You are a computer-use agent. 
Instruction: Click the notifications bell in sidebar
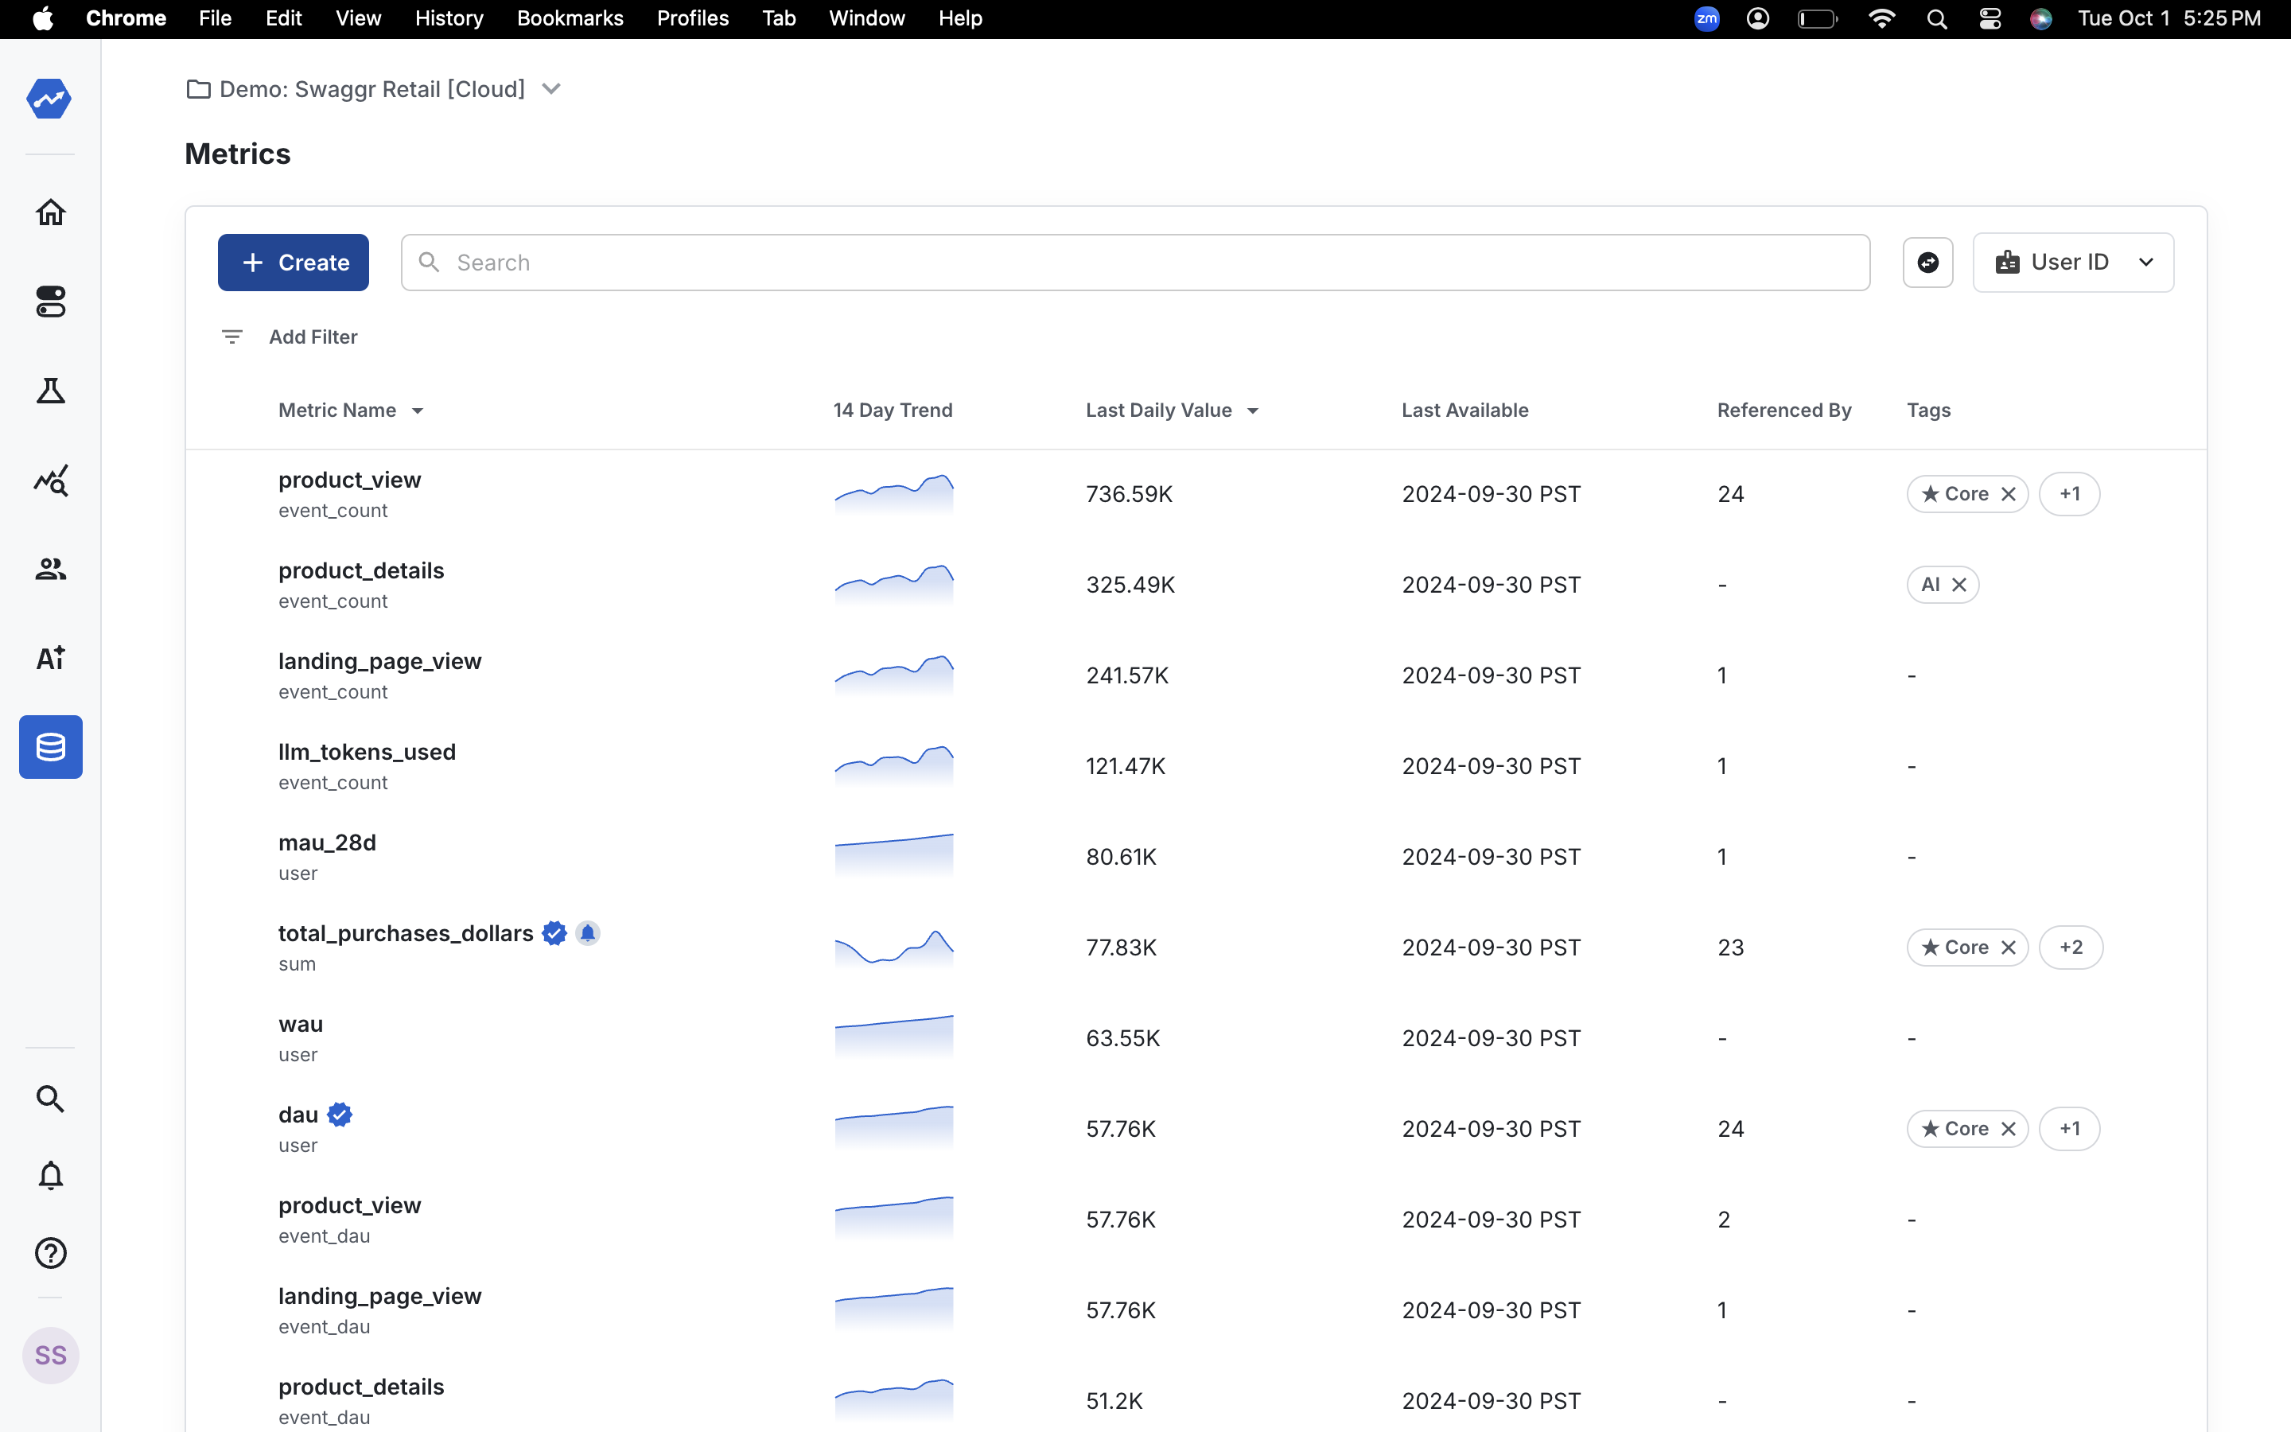click(50, 1175)
